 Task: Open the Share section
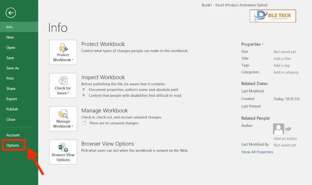point(11,89)
